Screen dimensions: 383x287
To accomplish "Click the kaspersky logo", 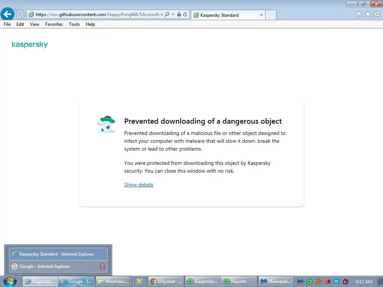I will tap(30, 44).
